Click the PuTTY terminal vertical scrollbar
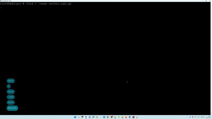 coord(211,58)
